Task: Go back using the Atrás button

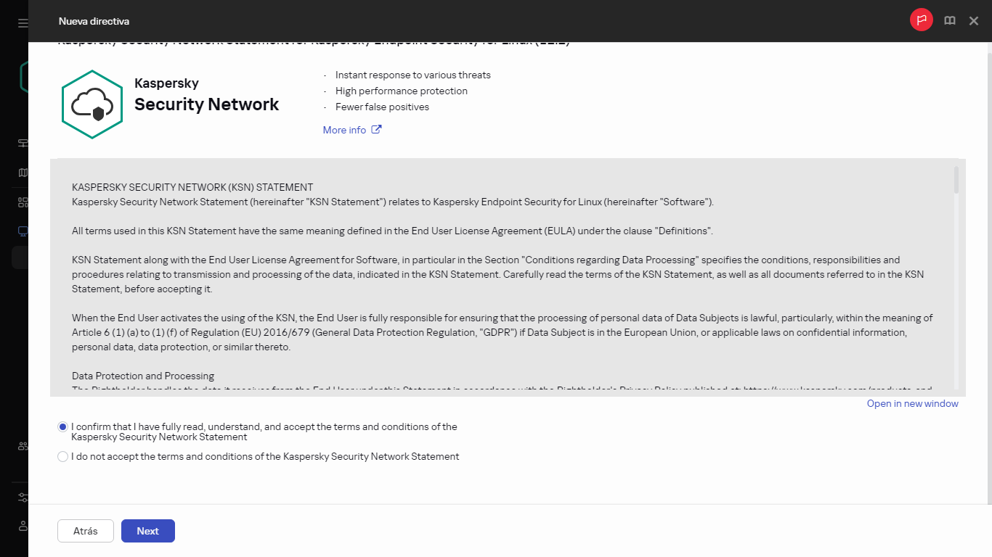Action: [x=85, y=530]
